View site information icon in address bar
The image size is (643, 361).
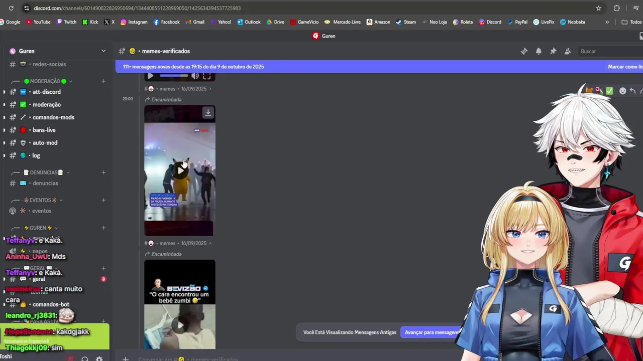pos(26,8)
